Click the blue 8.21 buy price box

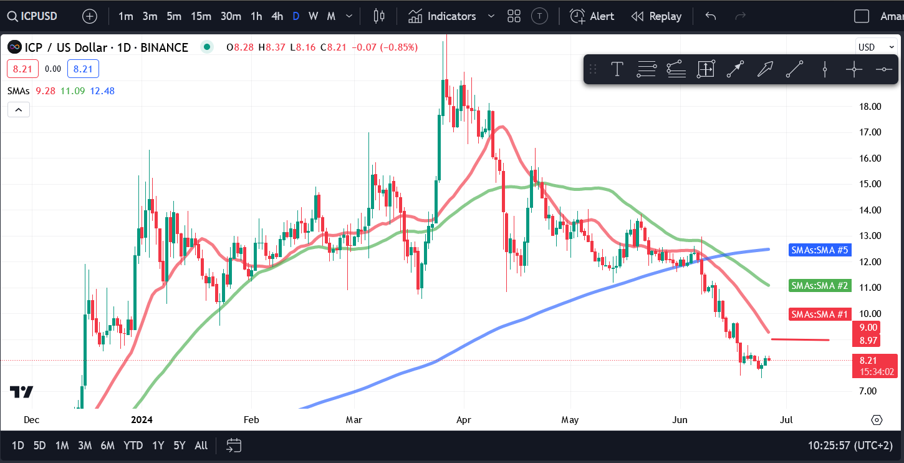83,69
